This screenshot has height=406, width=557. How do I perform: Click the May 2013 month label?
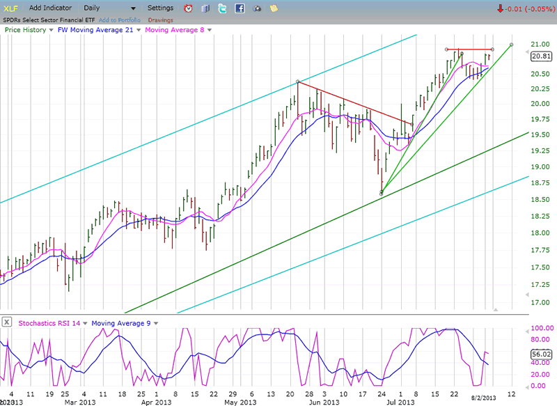[240, 403]
